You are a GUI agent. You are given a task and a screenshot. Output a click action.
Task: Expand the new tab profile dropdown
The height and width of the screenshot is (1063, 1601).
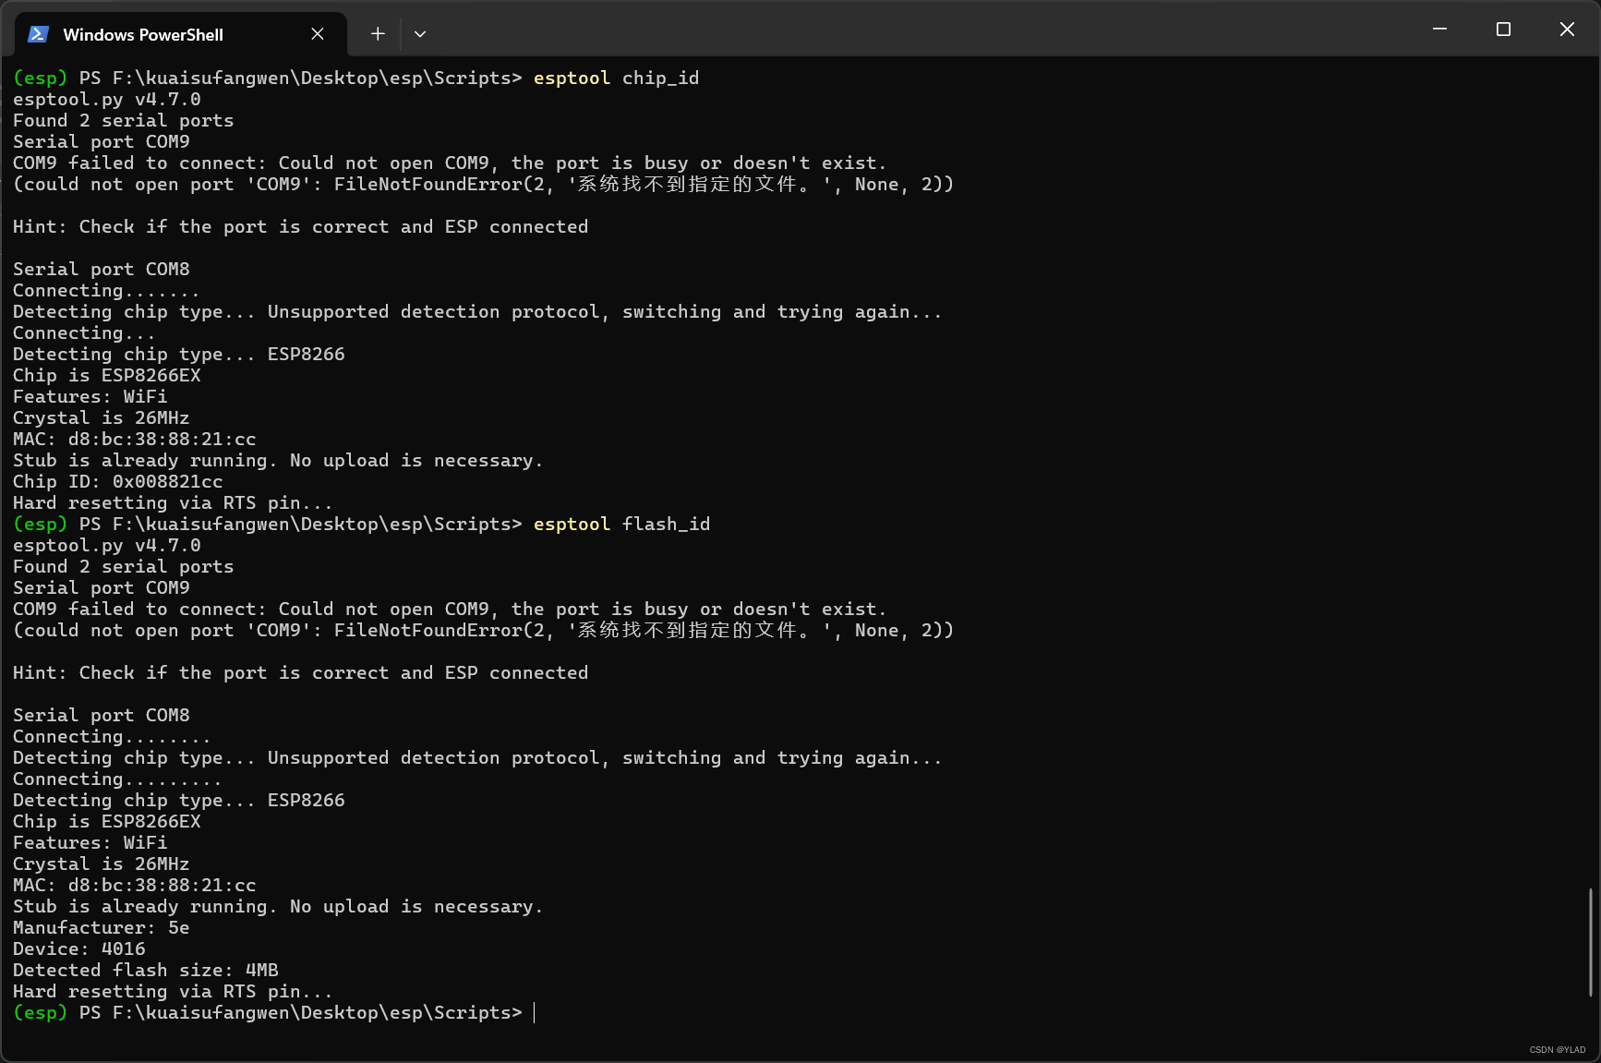[420, 34]
